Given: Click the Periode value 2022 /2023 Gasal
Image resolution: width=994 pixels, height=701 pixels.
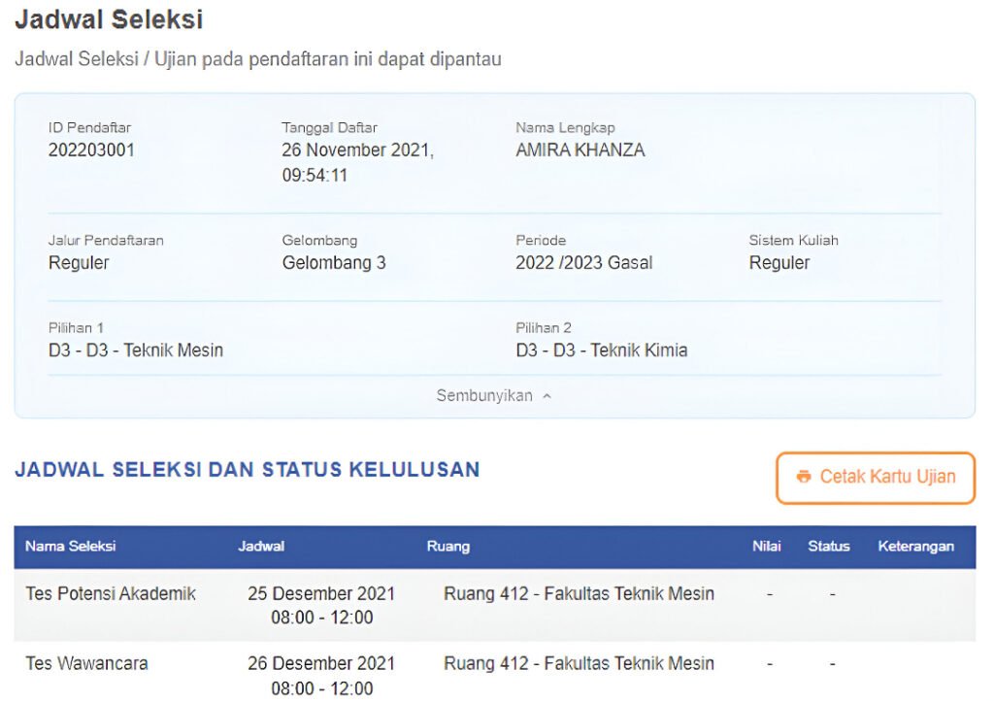Looking at the screenshot, I should tap(583, 263).
